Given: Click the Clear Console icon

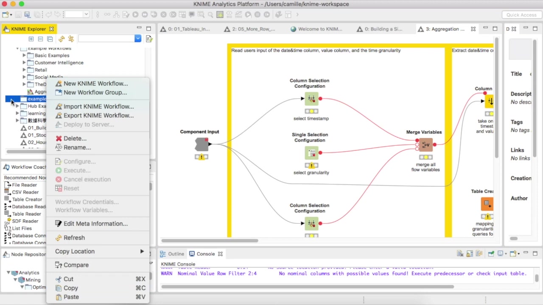Looking at the screenshot, I should (460, 254).
